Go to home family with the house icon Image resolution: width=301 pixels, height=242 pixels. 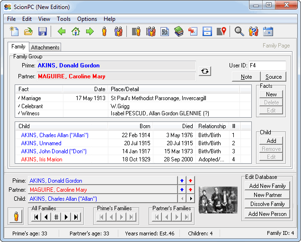click(x=76, y=31)
